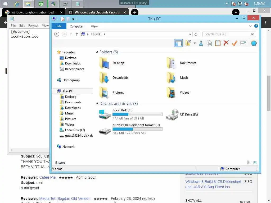
Task: Switch to Windows Beta Debomb Pack tab
Action: (x=97, y=12)
